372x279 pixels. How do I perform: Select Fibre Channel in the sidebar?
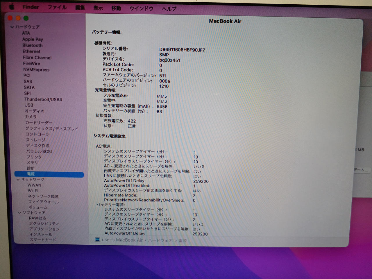tap(37, 58)
